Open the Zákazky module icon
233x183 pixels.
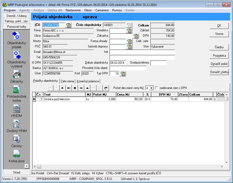point(16,74)
